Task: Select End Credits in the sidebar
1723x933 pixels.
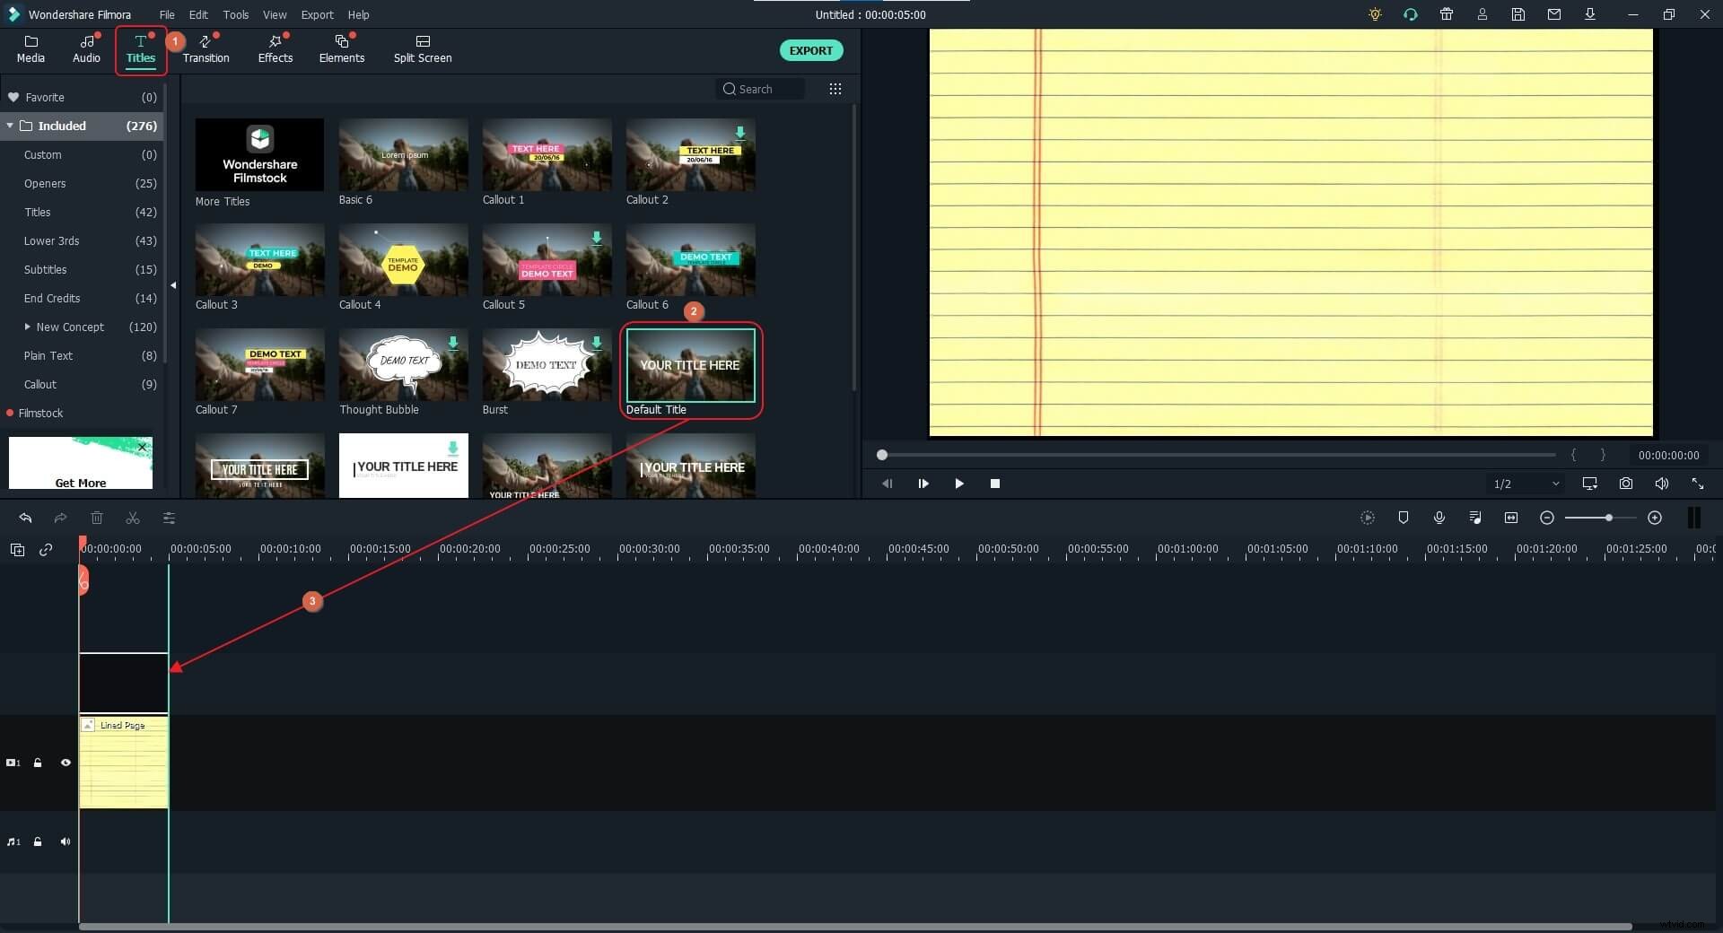Action: coord(51,298)
